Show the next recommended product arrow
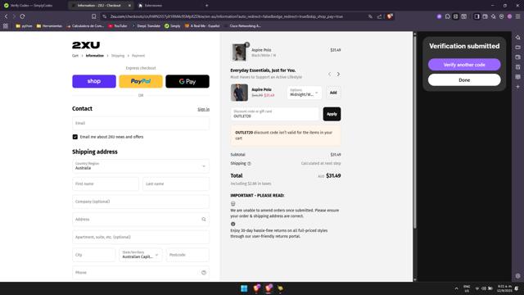The height and width of the screenshot is (295, 524). pyautogui.click(x=338, y=74)
